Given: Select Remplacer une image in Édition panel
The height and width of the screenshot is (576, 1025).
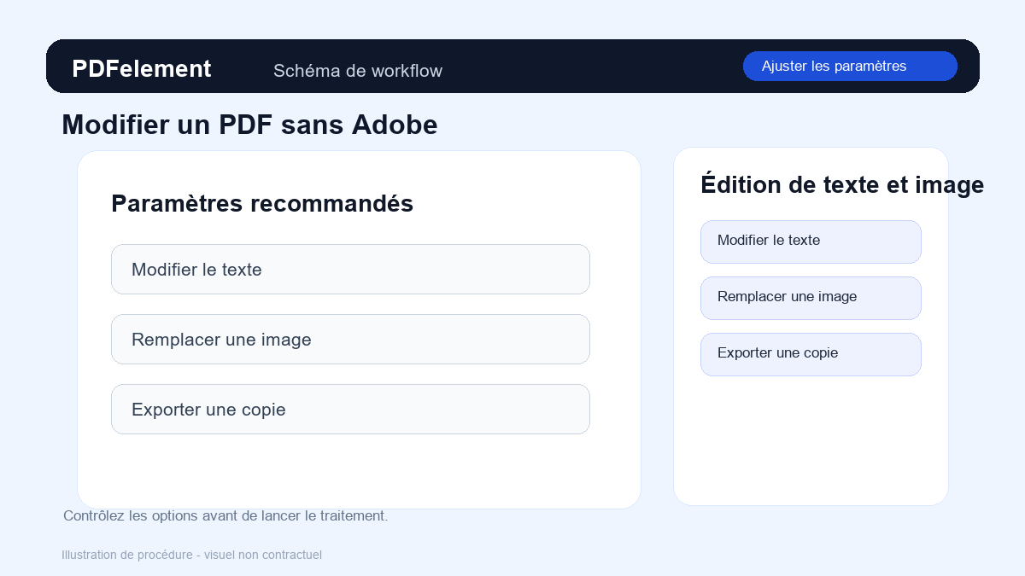Looking at the screenshot, I should point(811,299).
